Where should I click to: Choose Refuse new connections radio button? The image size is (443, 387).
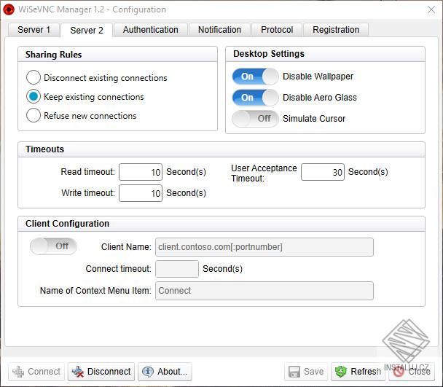pos(34,115)
